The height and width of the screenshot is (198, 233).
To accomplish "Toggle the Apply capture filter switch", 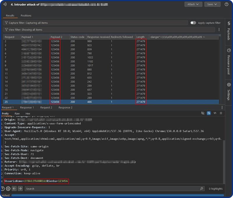I will click(x=193, y=23).
